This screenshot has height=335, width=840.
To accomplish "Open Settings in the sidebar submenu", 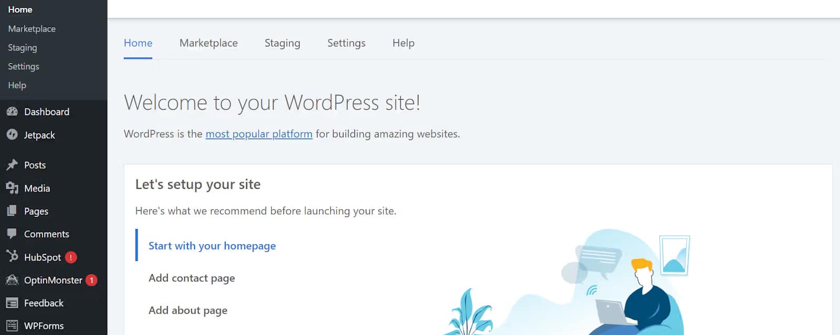I will click(x=24, y=67).
